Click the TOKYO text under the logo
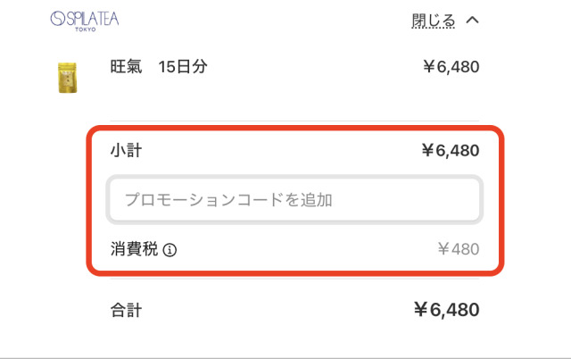 coord(87,29)
